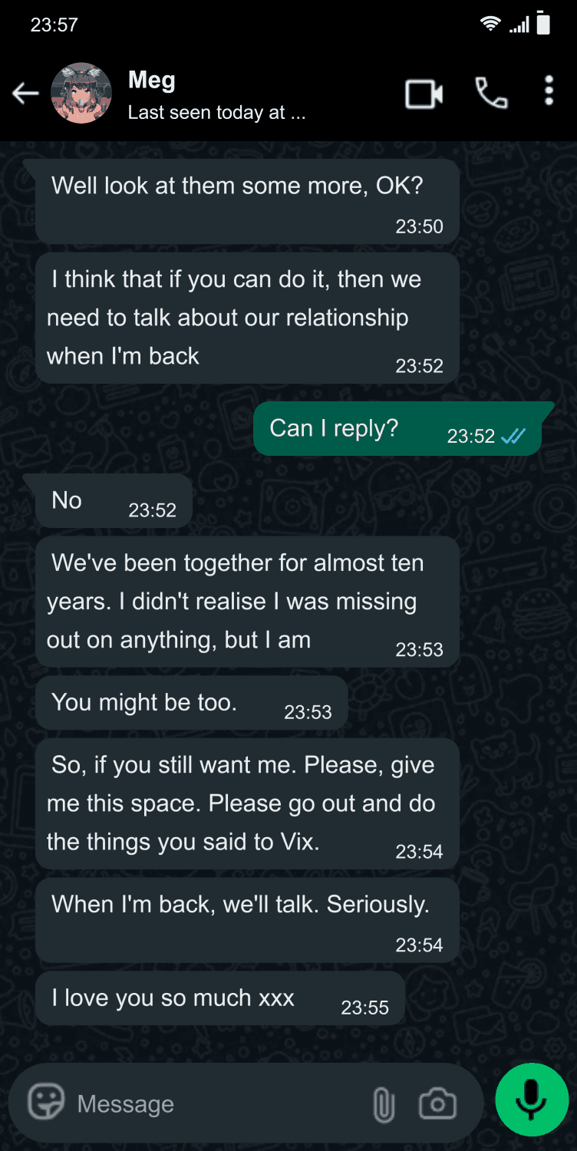The height and width of the screenshot is (1151, 577).
Task: Tap the Wi-Fi icon in status bar
Action: pos(490,25)
